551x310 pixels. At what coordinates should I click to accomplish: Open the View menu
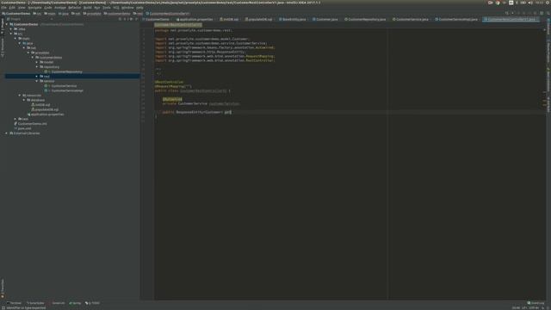[x=22, y=8]
